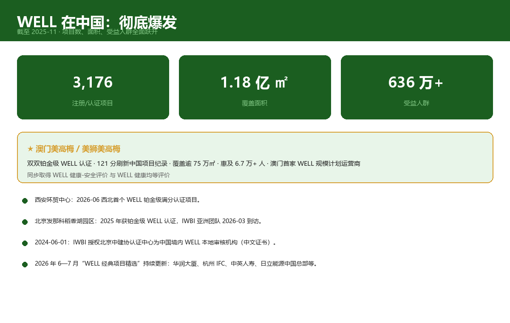This screenshot has width=510, height=323.
Task: Click the 北京发那科稻香湖园区 bullet text
Action: tap(149, 221)
